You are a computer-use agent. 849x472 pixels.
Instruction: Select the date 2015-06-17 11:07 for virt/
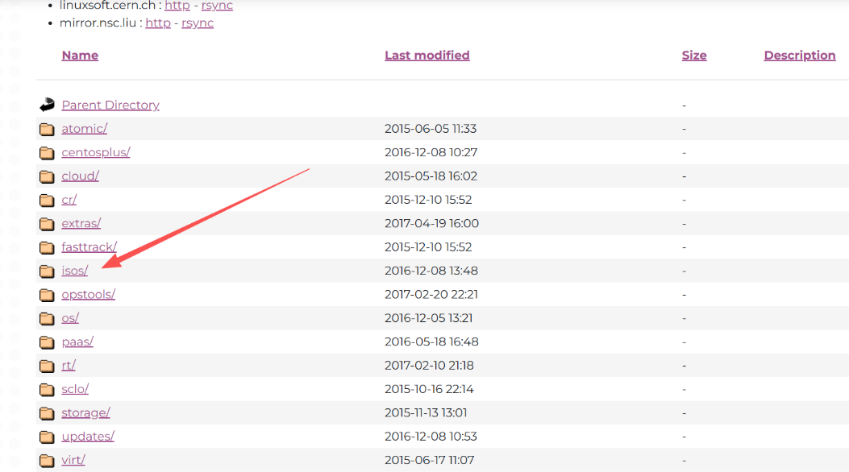[430, 460]
